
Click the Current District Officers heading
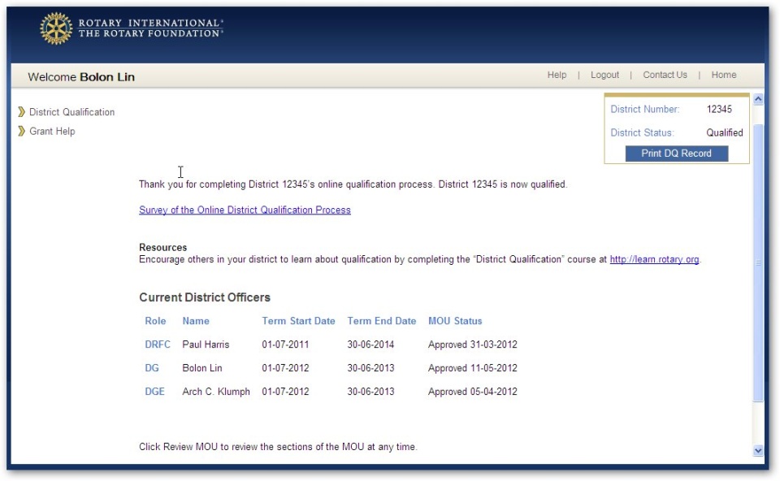[205, 297]
